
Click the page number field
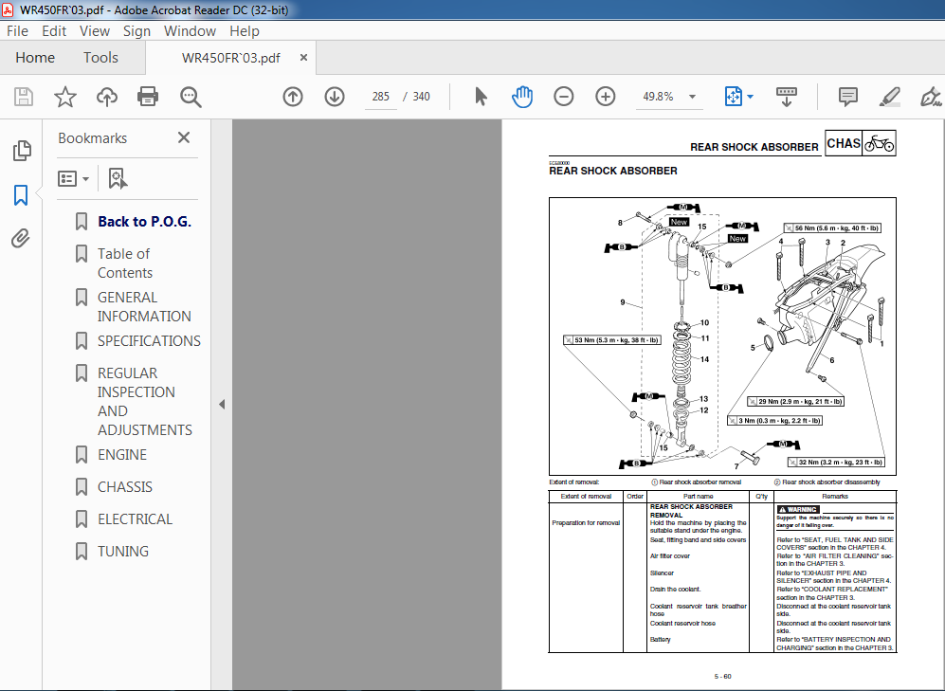(x=380, y=97)
